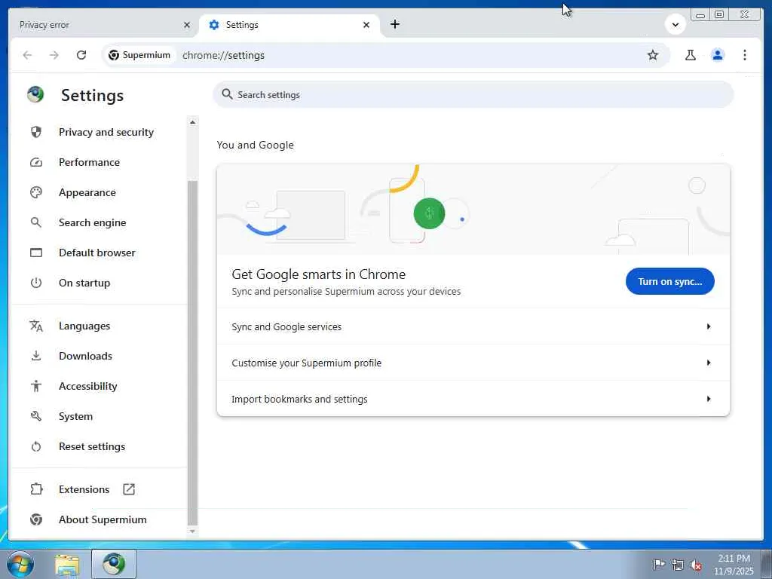Expand Sync and Google services row arrow

pos(709,326)
